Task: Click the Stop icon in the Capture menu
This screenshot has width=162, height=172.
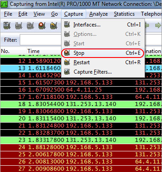Action: click(67, 53)
